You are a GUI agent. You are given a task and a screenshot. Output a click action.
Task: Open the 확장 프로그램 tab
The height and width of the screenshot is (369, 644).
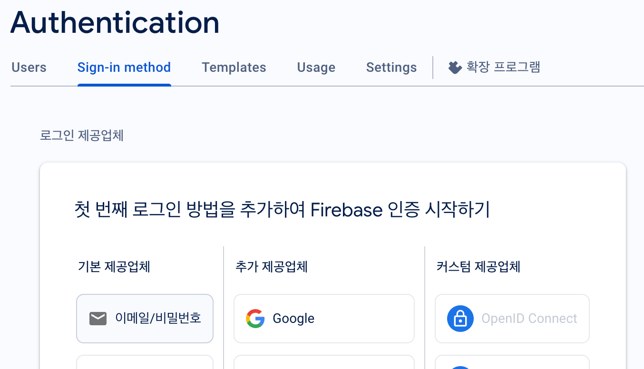click(x=494, y=68)
